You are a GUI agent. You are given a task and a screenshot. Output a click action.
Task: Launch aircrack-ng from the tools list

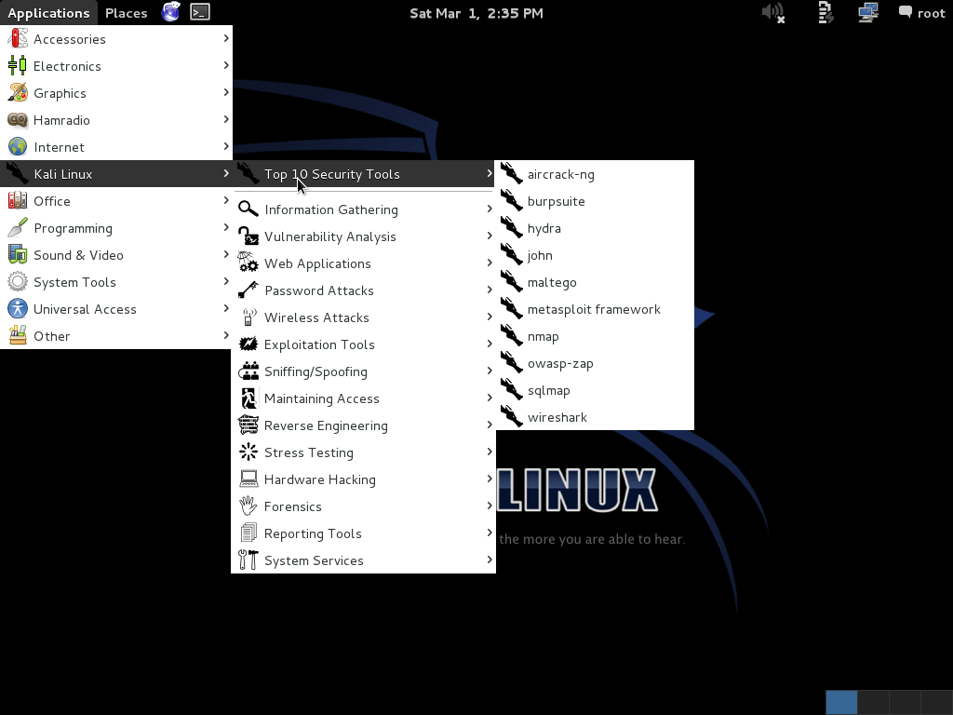tap(595, 174)
